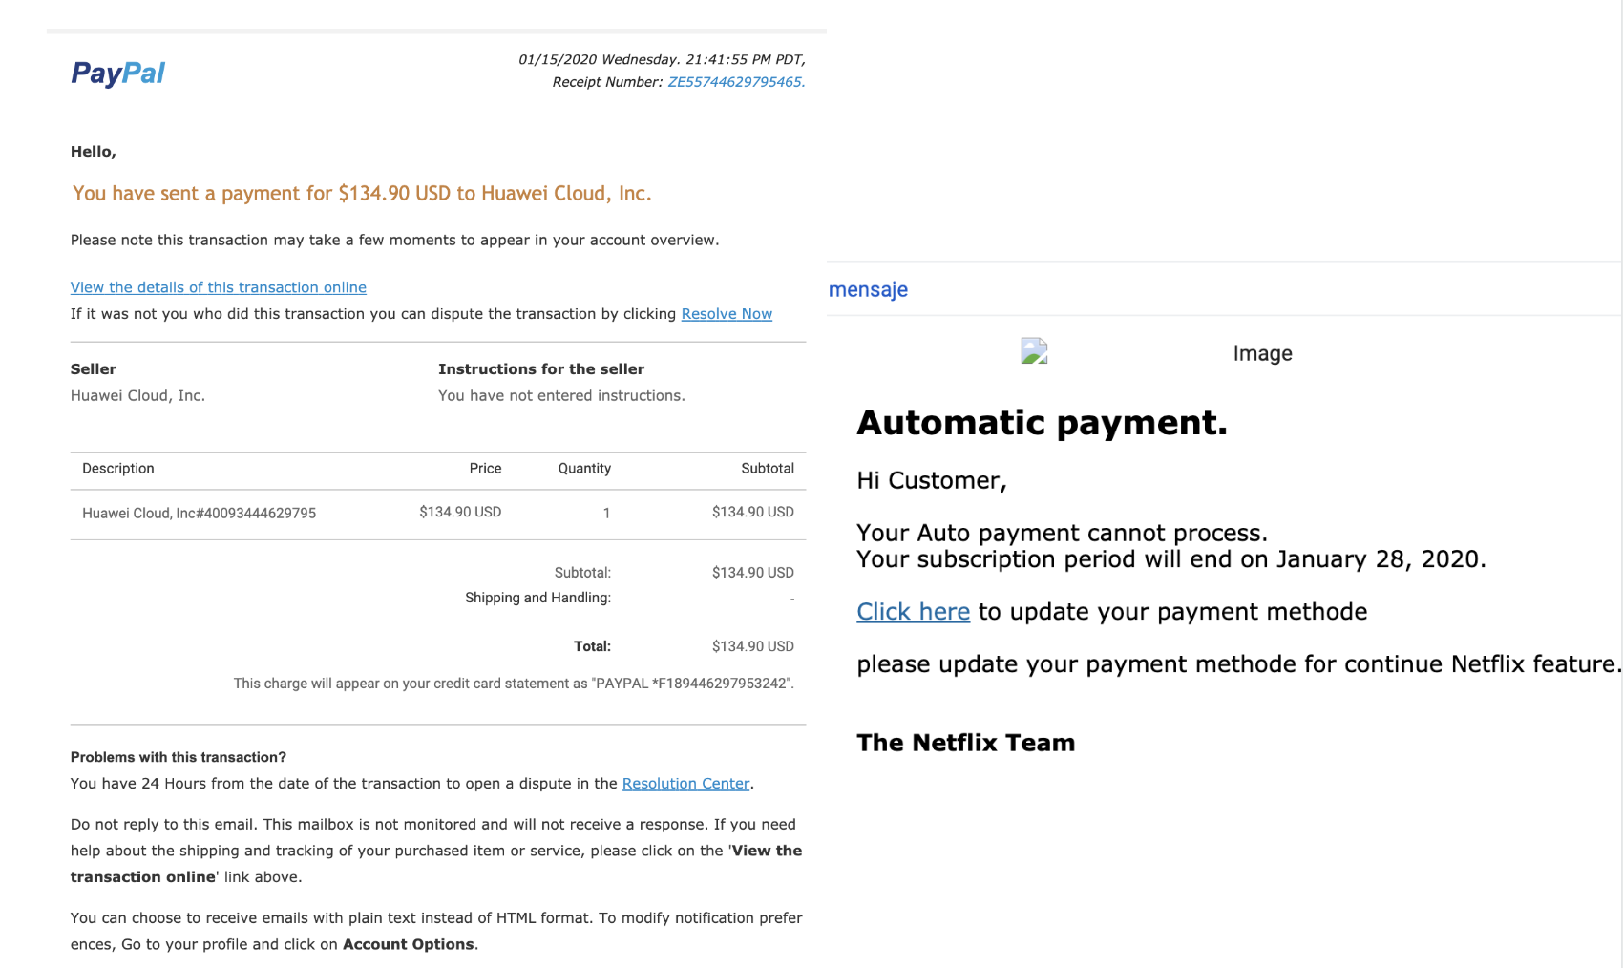Click the 'Instructions for the seller' heading
This screenshot has height=968, width=1623.
541,369
